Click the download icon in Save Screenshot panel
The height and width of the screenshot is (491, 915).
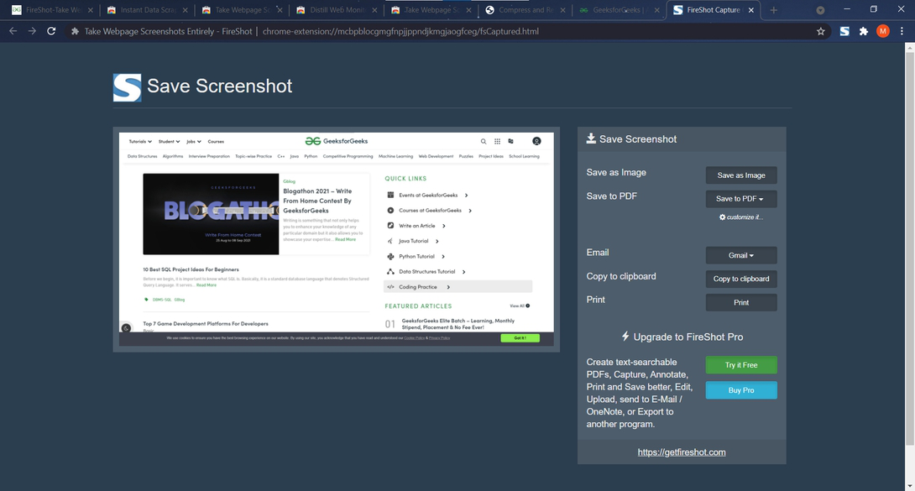coord(591,138)
